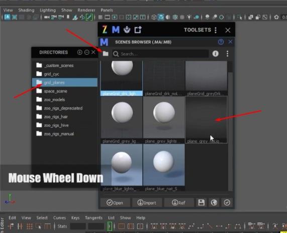
Task: Click the Graph Editor lattice deform keys icon
Action: coord(29,226)
